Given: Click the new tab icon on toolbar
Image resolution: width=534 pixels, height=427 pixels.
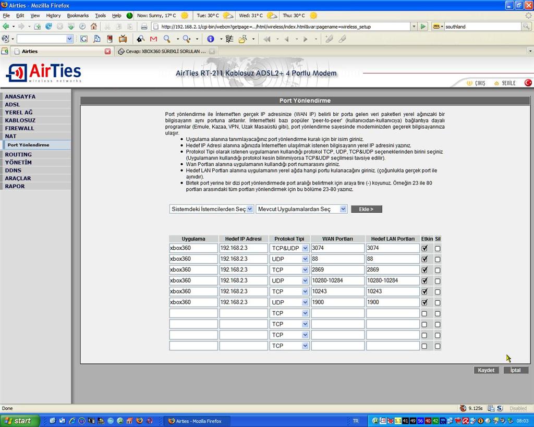Looking at the screenshot, I should [38, 26].
